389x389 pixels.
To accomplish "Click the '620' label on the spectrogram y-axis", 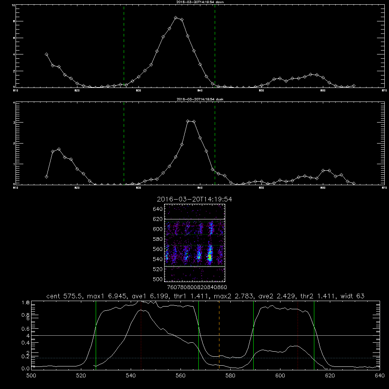I will tap(158, 219).
